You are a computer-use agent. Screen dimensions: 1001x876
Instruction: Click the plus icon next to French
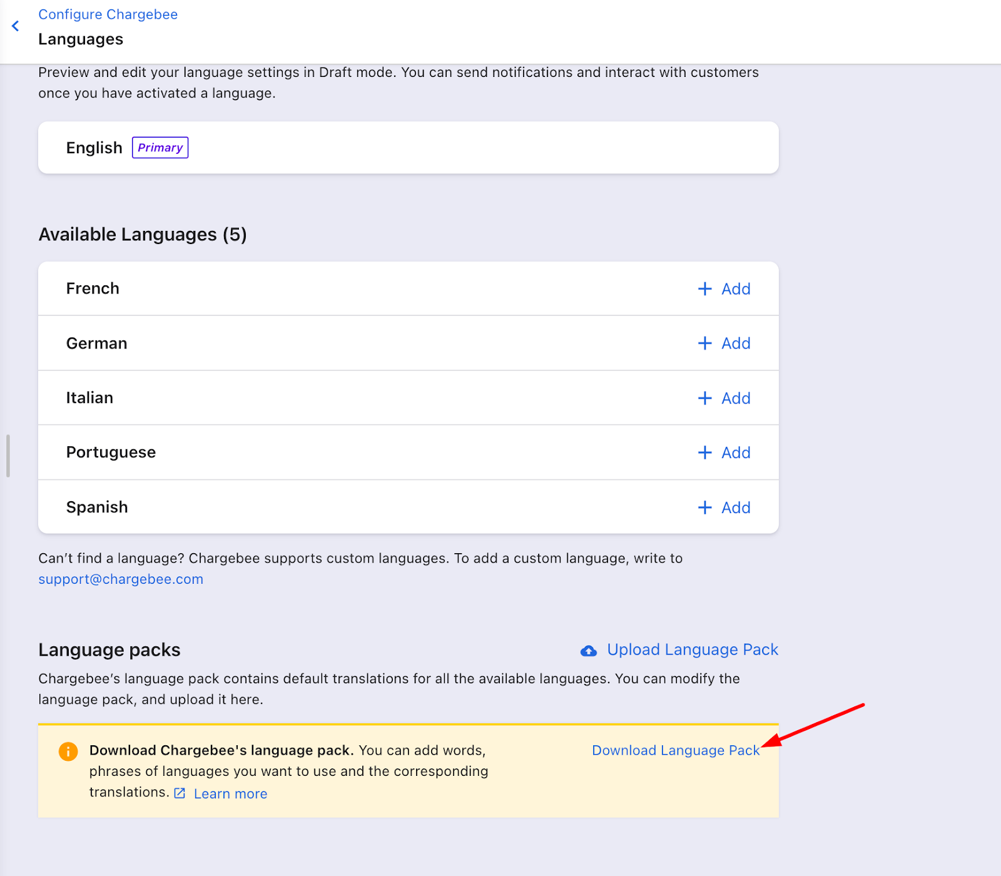[704, 288]
